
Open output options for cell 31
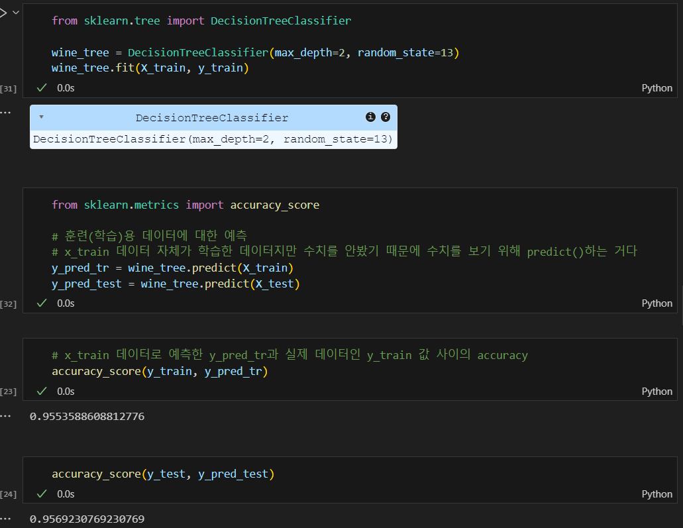click(x=5, y=113)
